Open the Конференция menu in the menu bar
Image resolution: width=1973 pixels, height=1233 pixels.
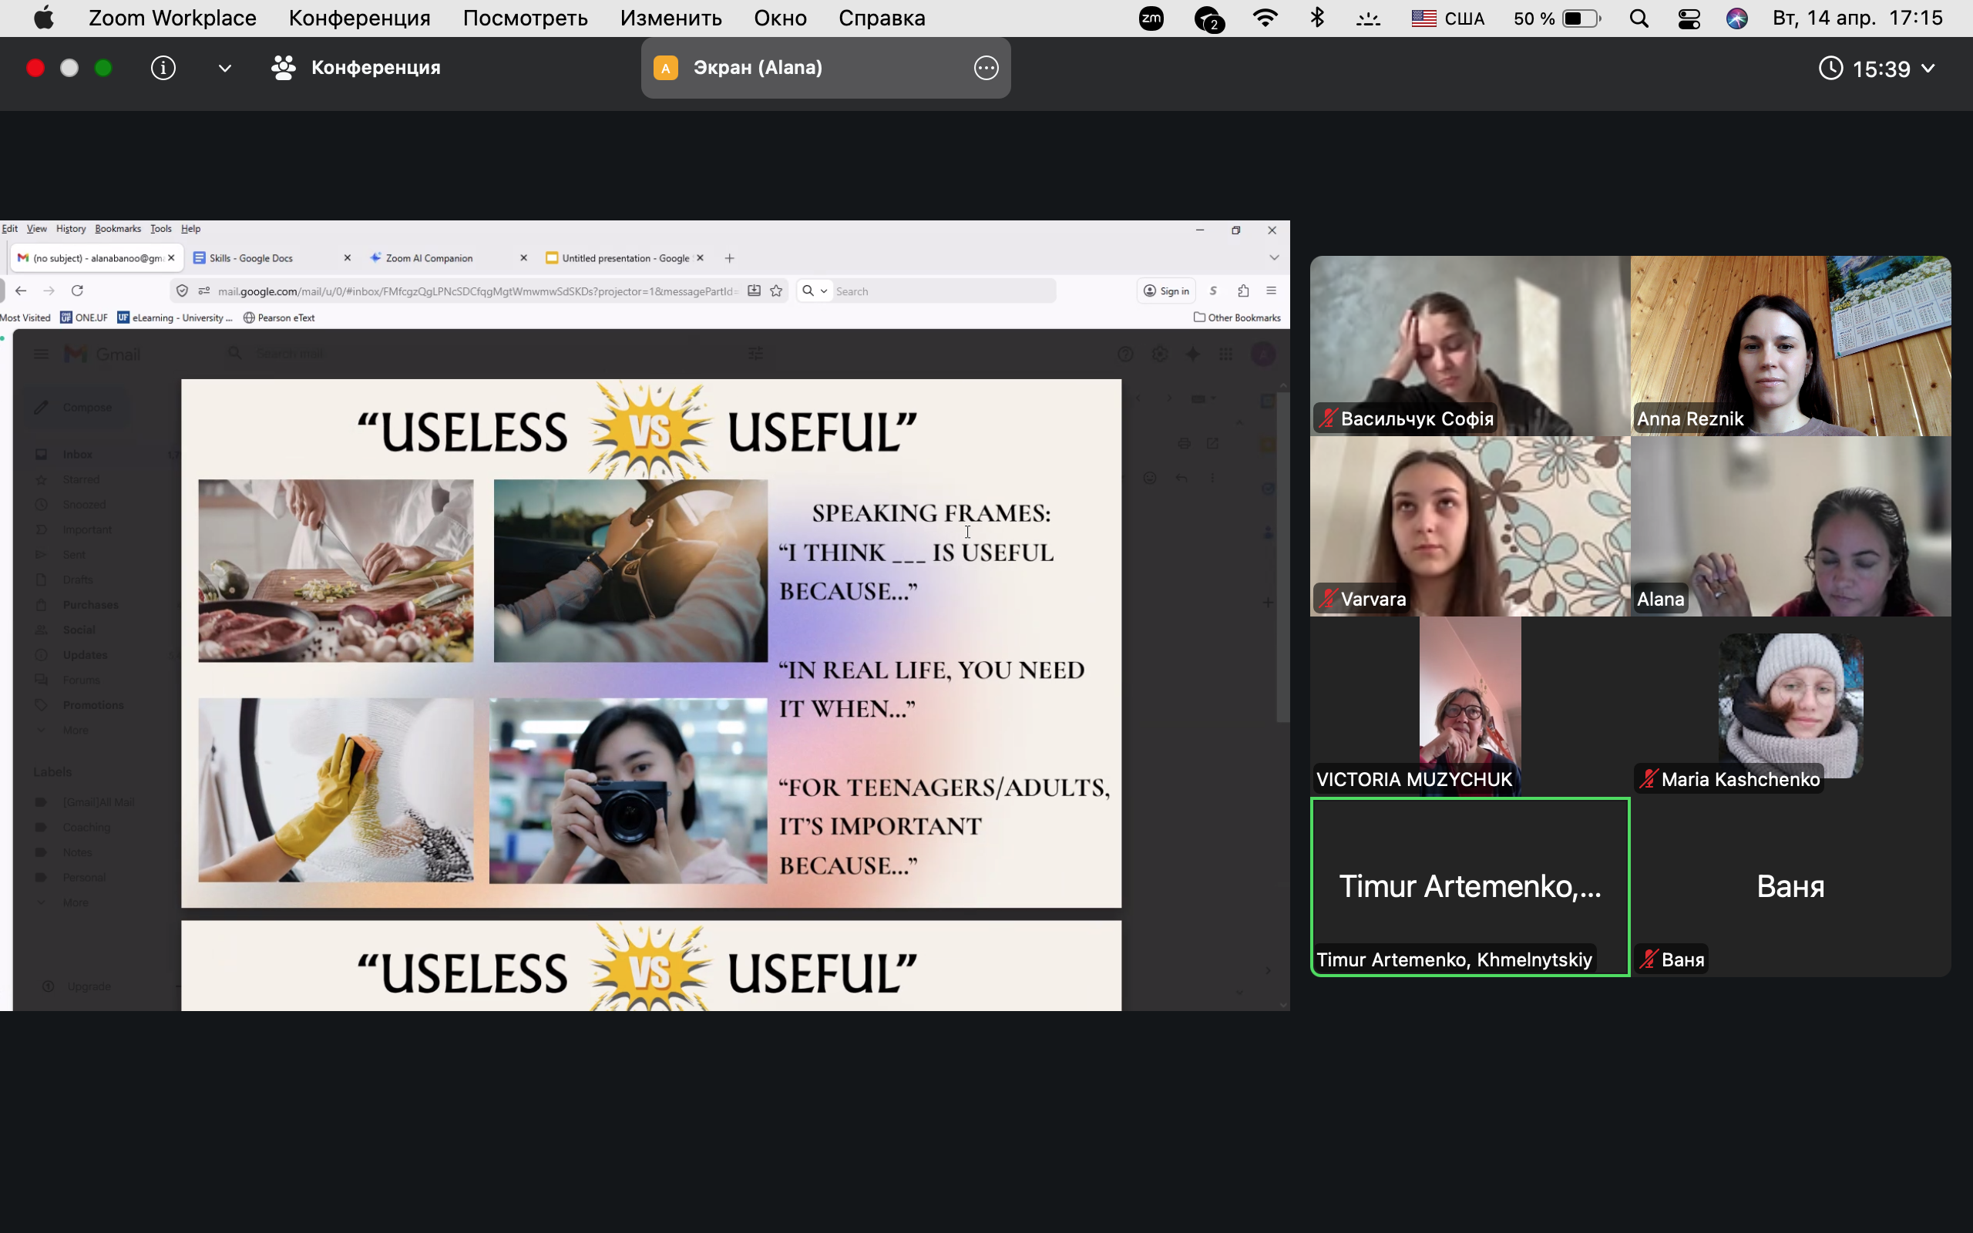click(x=358, y=18)
